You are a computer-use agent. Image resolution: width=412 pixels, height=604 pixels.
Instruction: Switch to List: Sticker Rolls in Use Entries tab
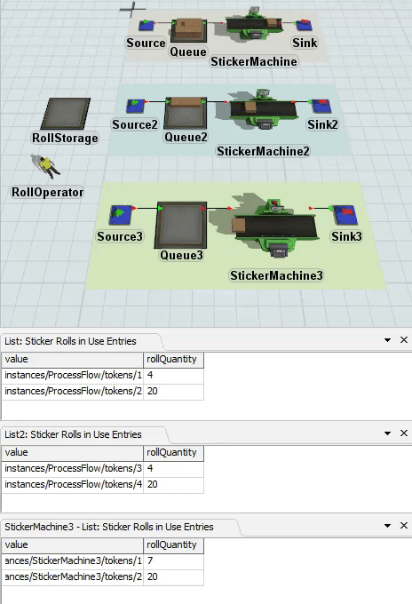point(70,341)
